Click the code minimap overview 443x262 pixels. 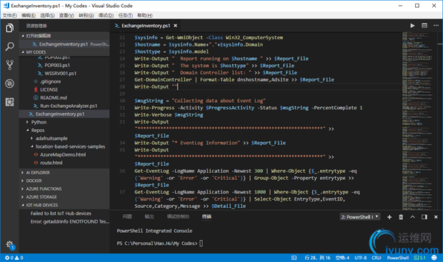tap(419, 120)
